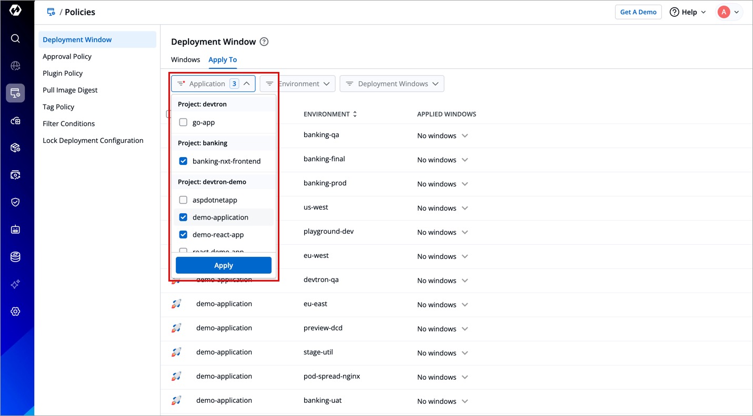753x416 pixels.
Task: Click the settings gear icon in sidebar
Action: 15,311
